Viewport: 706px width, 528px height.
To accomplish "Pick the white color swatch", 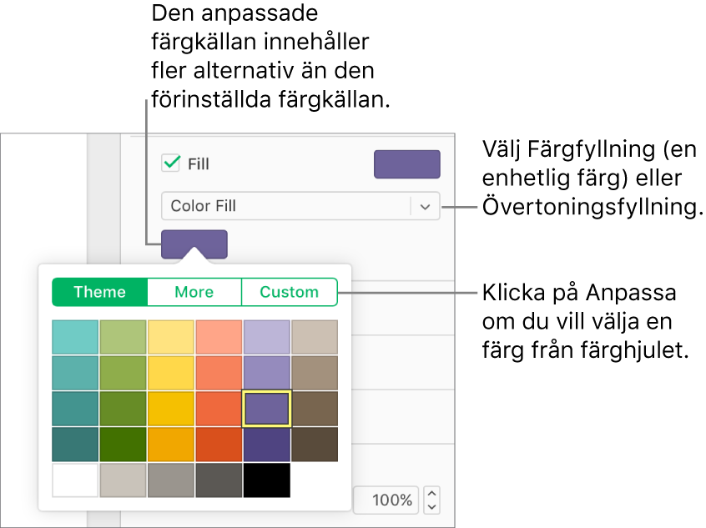I will [x=75, y=480].
